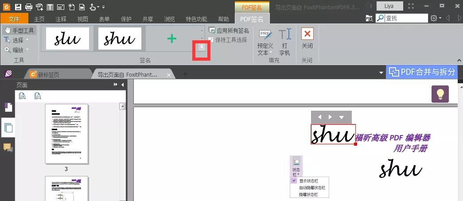Screen dimensions: 463x201
Task: Choose the 'slu' signature thumbnail
Action: pos(67,39)
